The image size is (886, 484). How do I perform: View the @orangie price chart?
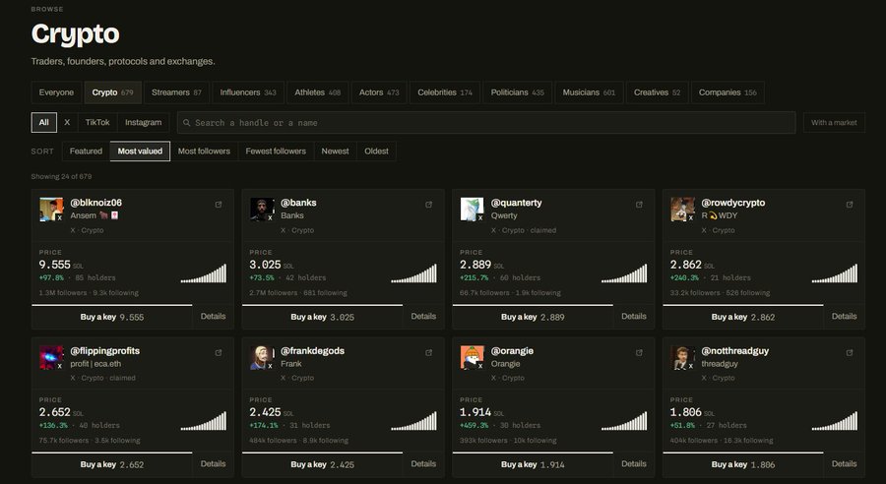[624, 421]
